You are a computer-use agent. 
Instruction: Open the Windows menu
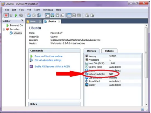click(48, 10)
